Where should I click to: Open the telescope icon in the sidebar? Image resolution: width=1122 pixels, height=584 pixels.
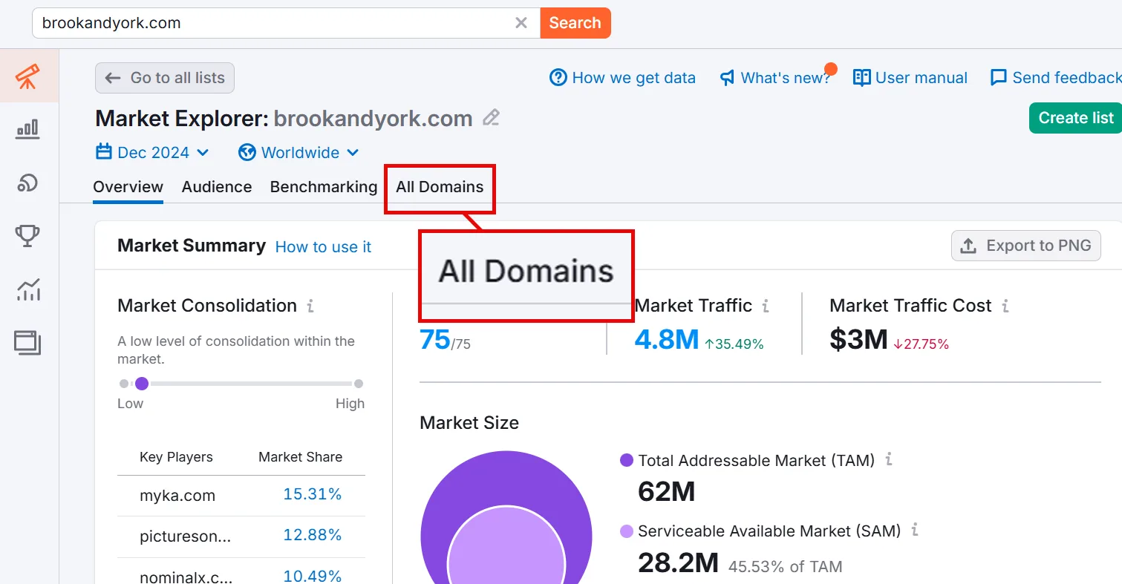[28, 76]
